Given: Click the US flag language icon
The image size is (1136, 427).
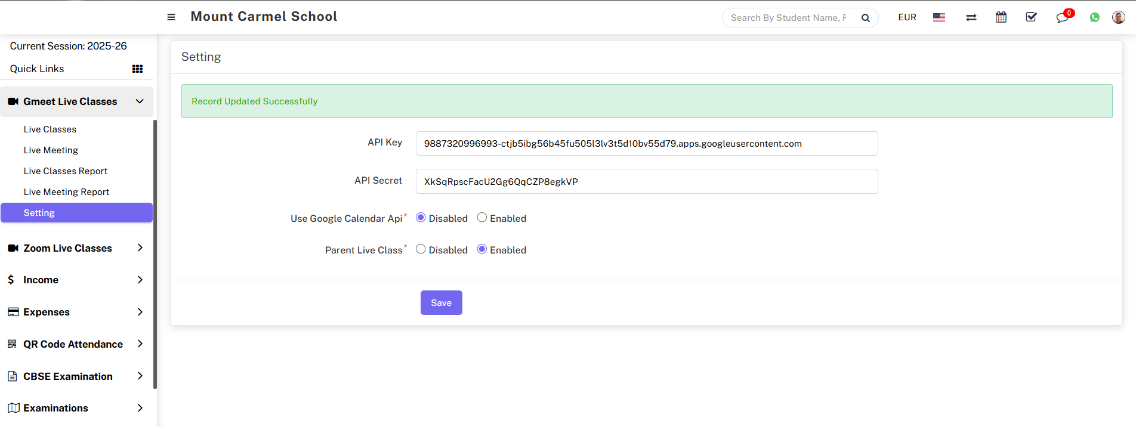Looking at the screenshot, I should pyautogui.click(x=939, y=18).
